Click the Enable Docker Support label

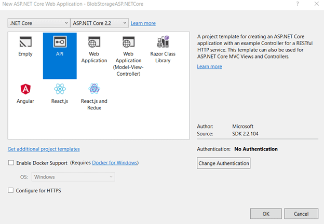pos(42,163)
